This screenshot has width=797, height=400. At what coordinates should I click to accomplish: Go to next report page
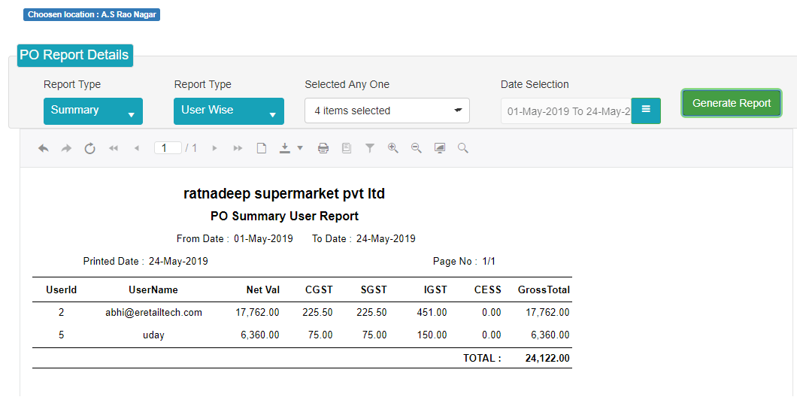pyautogui.click(x=214, y=148)
